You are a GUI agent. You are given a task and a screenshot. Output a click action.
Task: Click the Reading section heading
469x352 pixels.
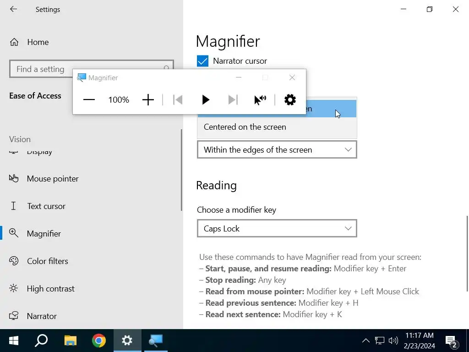point(216,186)
